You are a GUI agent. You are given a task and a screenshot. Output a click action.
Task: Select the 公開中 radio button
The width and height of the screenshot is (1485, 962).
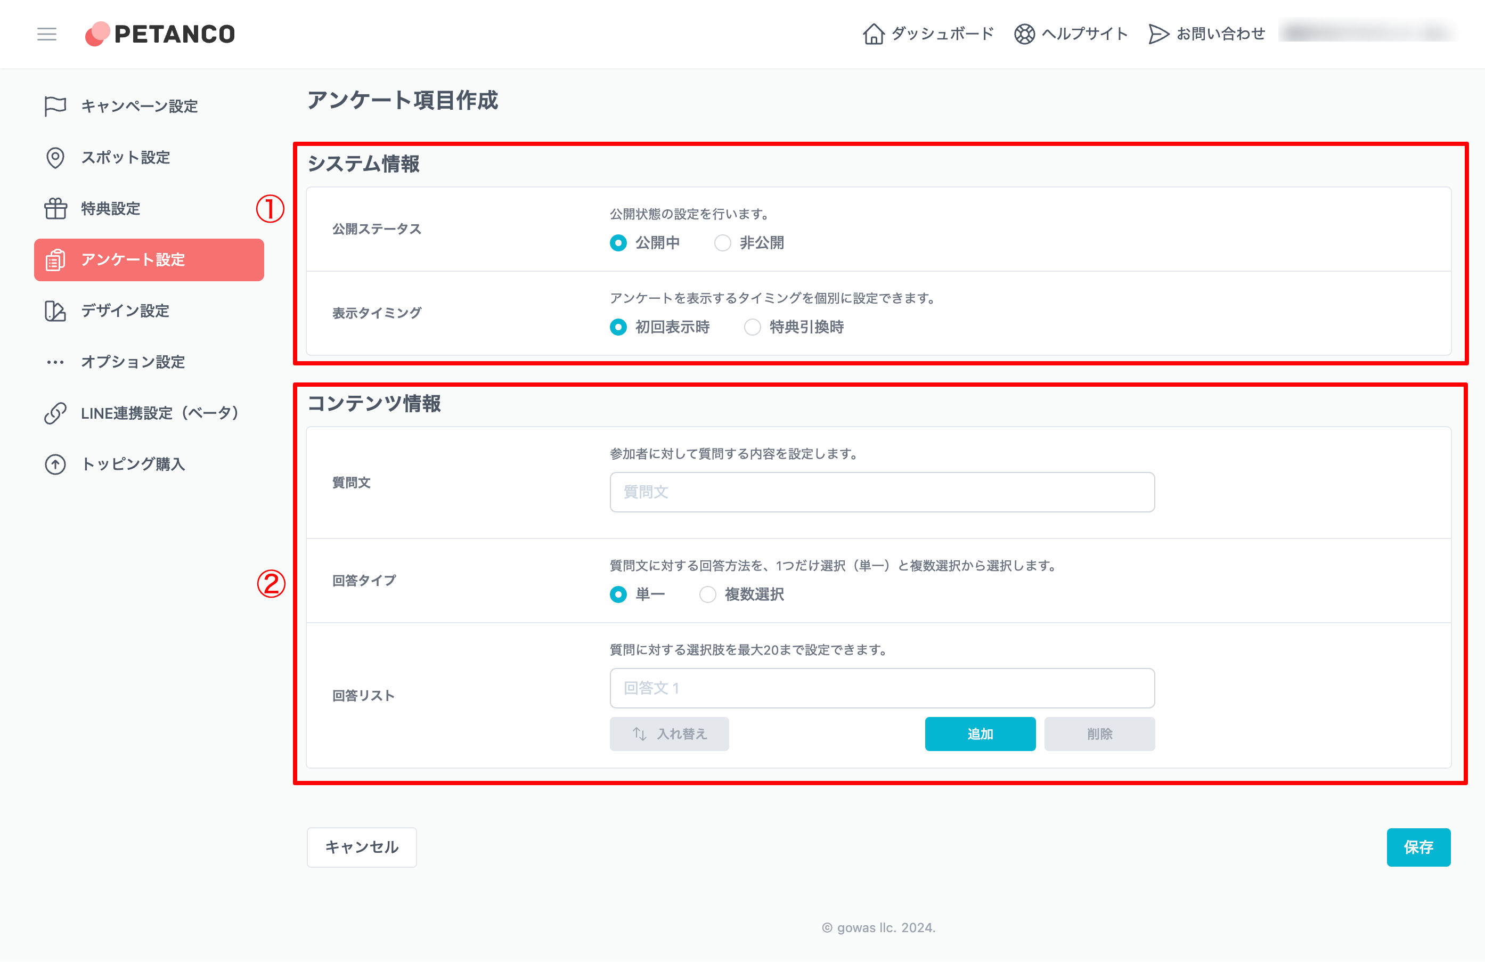(x=618, y=243)
